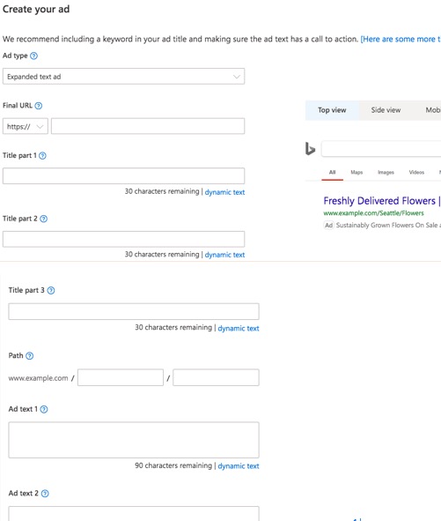Open help icon beside Ad text 1
The height and width of the screenshot is (521, 441).
44,409
